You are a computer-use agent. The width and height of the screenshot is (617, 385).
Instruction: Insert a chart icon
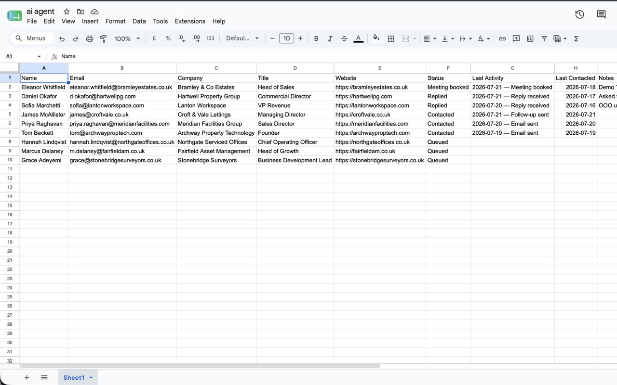point(530,38)
